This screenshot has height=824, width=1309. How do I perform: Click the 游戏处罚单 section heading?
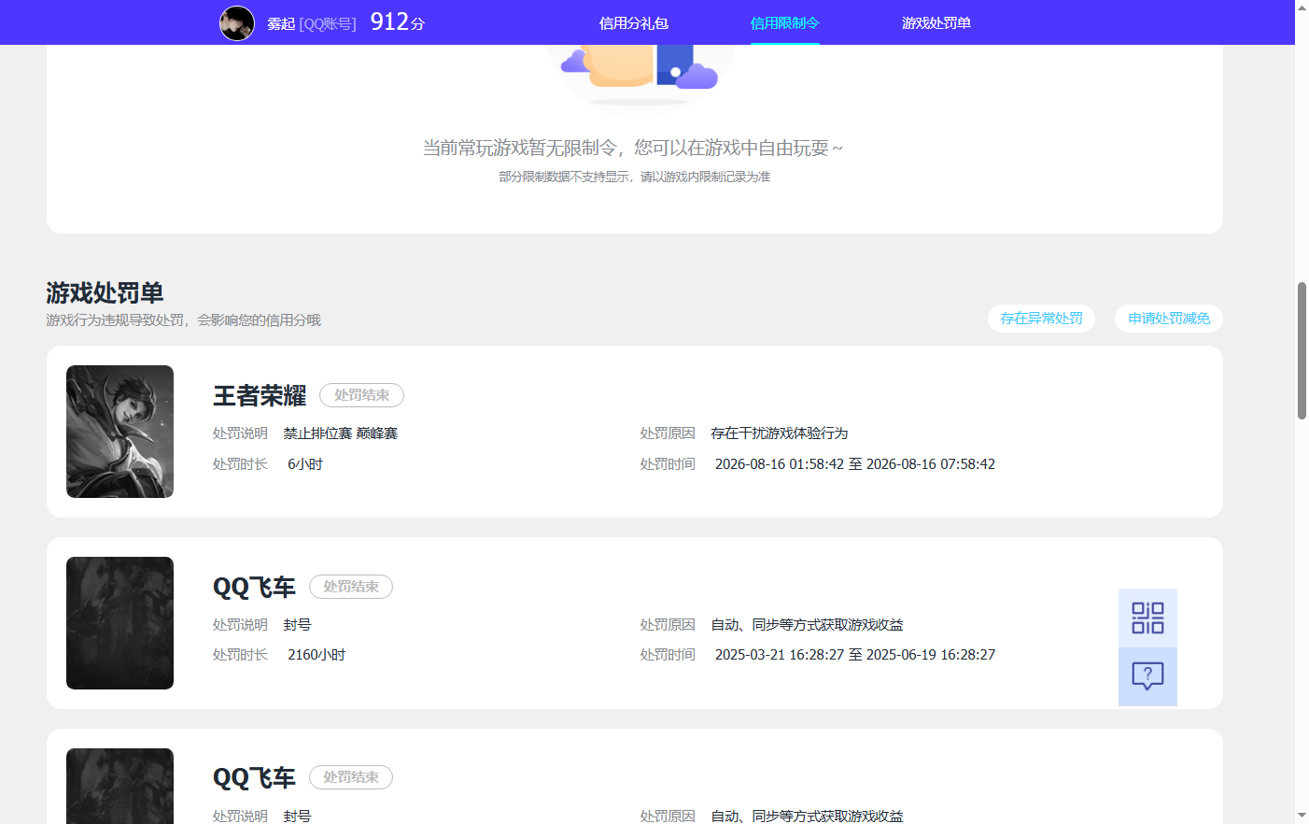tap(105, 293)
